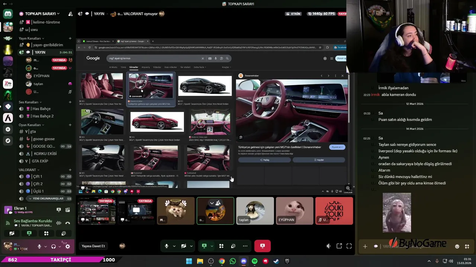This screenshot has height=267, width=476.
Task: Open stream settings icon next to Ekran 1
Action: [68, 210]
